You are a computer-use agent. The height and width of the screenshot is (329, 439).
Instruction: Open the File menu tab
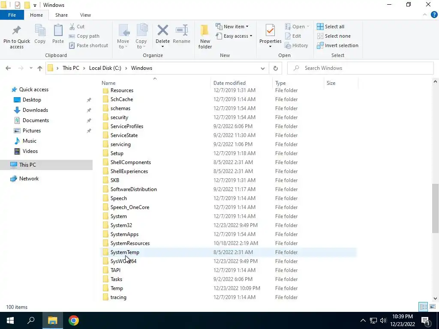pyautogui.click(x=12, y=15)
